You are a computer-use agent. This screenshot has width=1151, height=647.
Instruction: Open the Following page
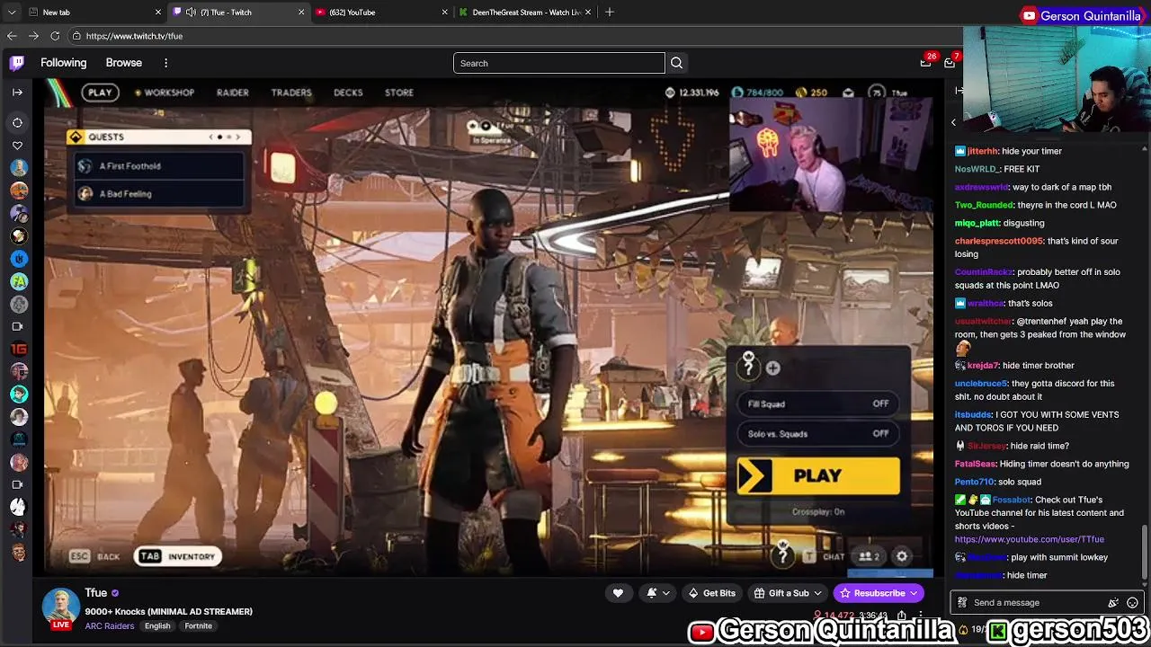pos(63,63)
